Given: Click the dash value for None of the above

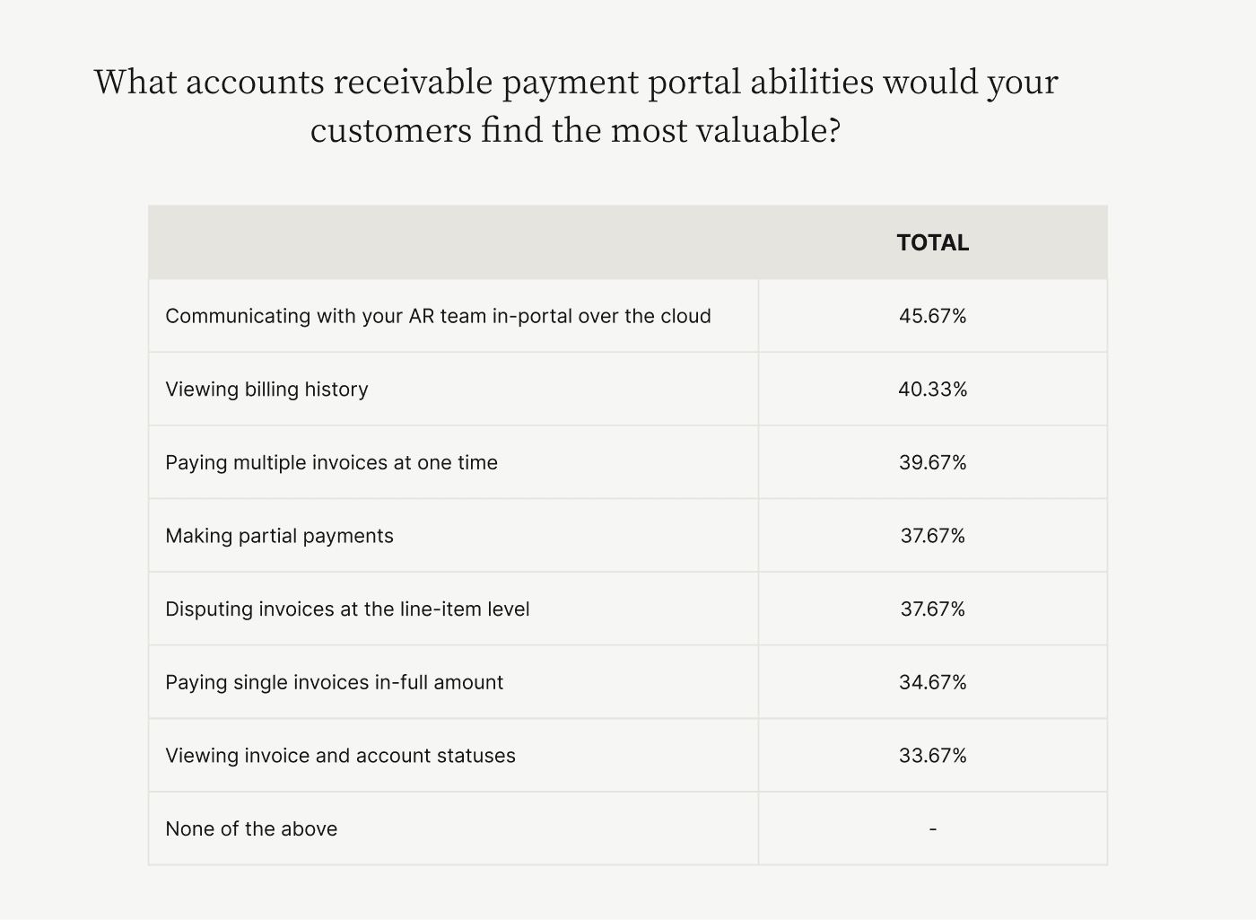Looking at the screenshot, I should (932, 829).
